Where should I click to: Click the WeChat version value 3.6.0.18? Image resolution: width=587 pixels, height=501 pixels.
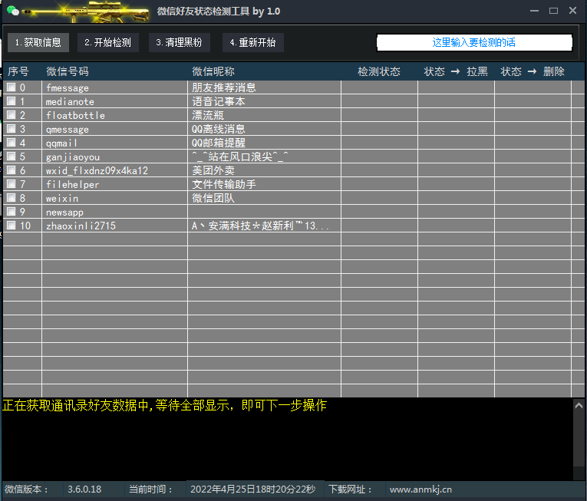pyautogui.click(x=84, y=489)
